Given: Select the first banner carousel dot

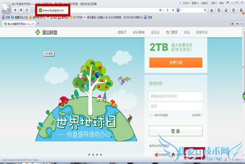Looking at the screenshot, I should click(89, 155).
